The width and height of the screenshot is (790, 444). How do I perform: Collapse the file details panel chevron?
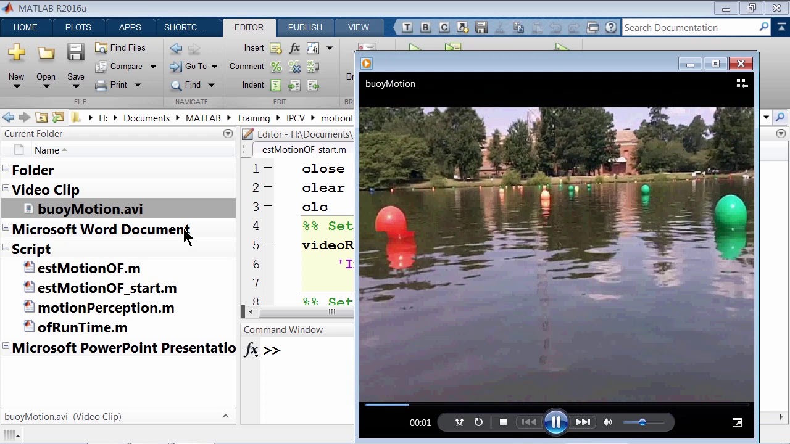point(225,416)
